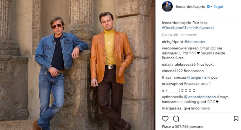Open ximena4422 commenter profile

click(x=172, y=71)
